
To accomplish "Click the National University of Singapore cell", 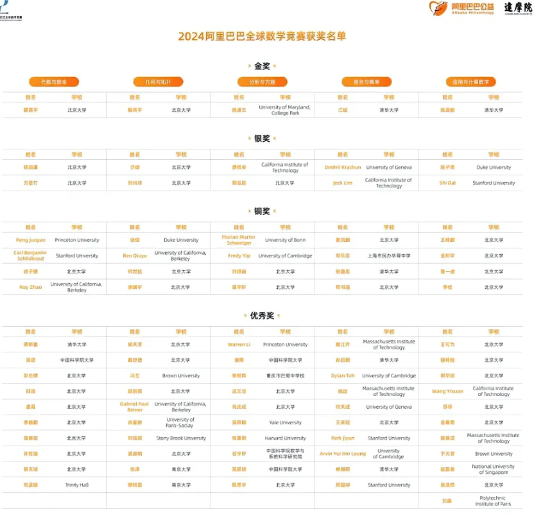I will pos(494,470).
